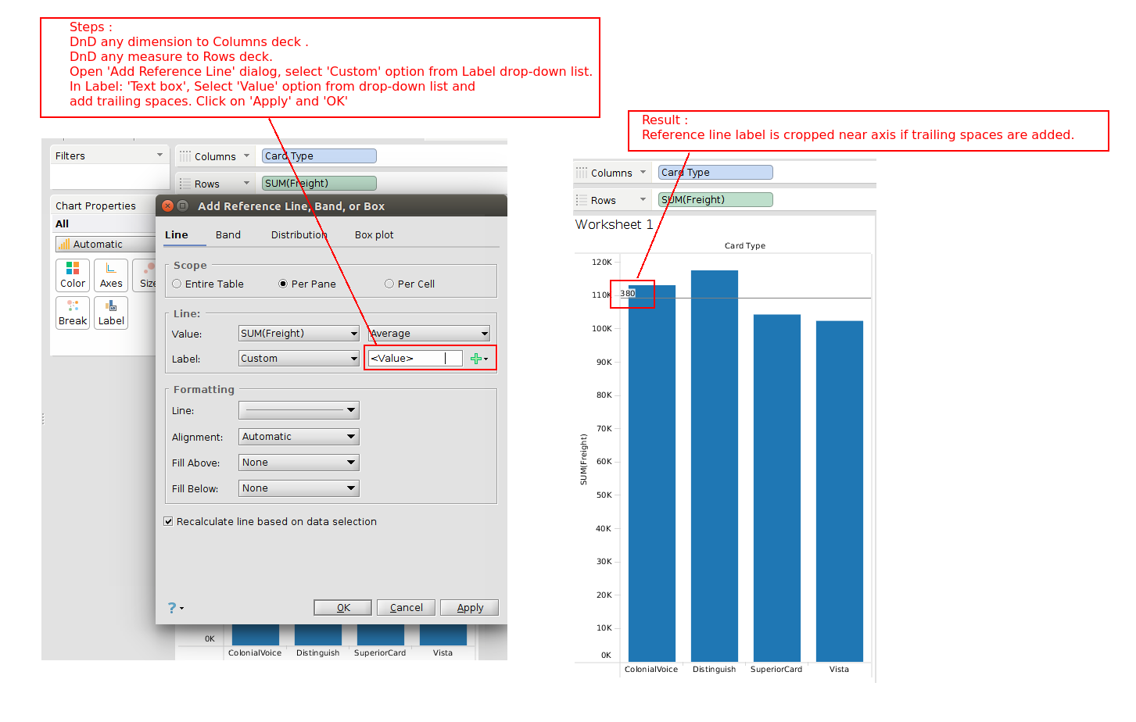Click the Apply button

pos(470,608)
